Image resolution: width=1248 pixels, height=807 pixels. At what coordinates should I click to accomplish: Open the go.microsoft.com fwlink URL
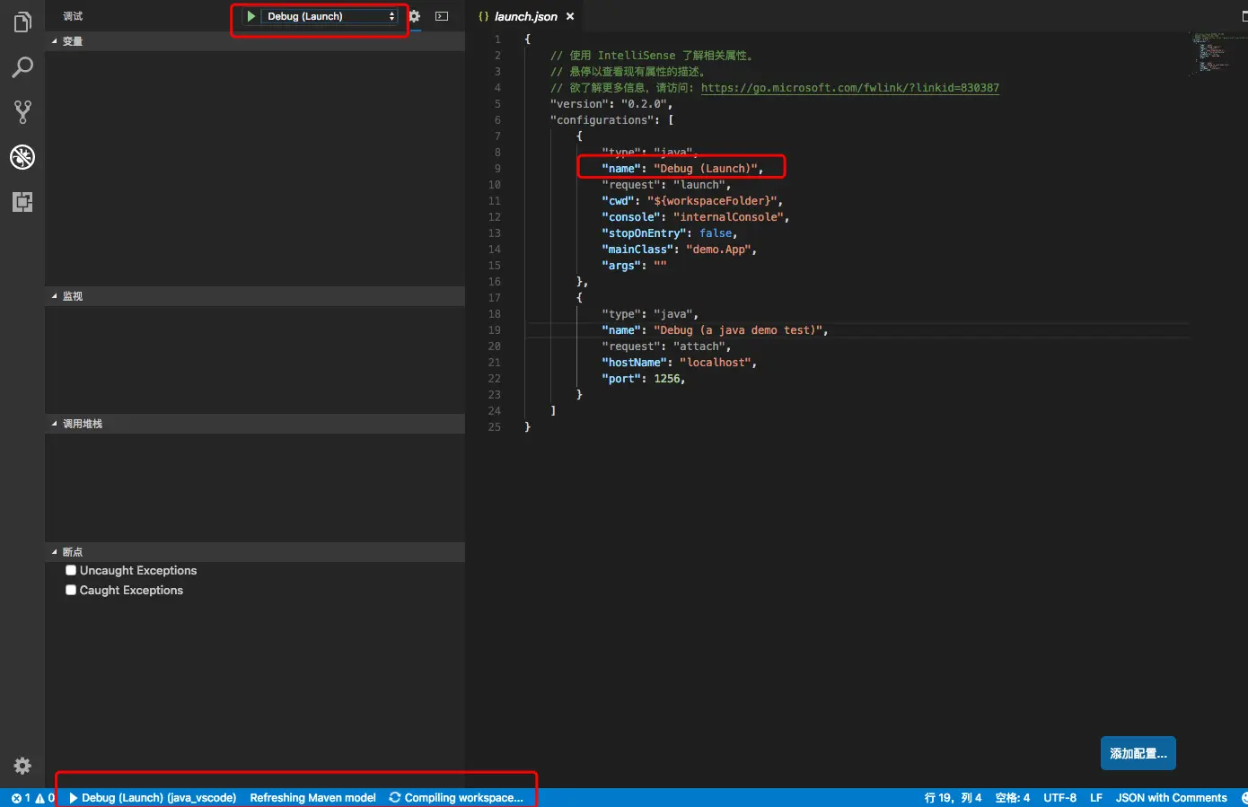pyautogui.click(x=849, y=88)
